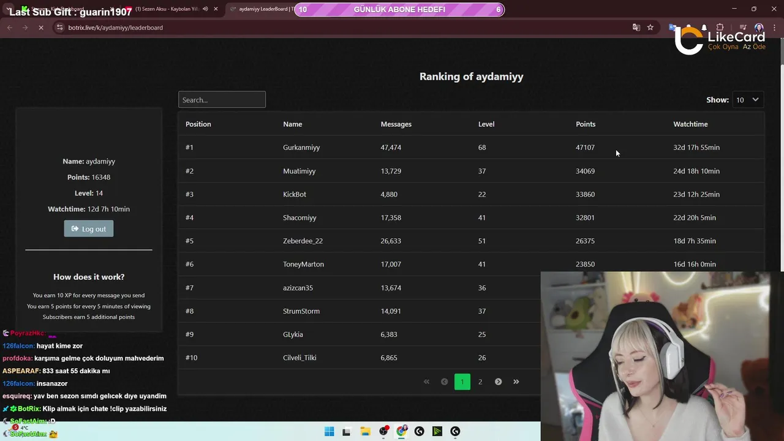The height and width of the screenshot is (441, 784).
Task: Sort by Messages column header
Action: click(396, 124)
